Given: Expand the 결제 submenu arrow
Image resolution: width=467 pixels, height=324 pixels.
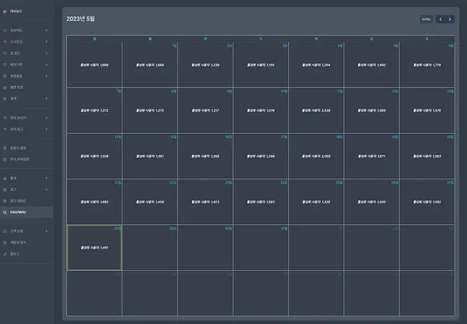Looking at the screenshot, I should pyautogui.click(x=47, y=99).
